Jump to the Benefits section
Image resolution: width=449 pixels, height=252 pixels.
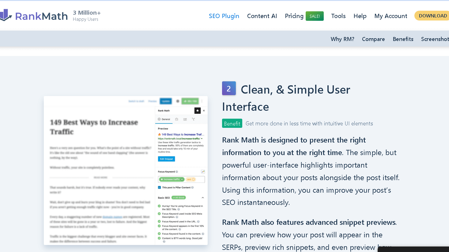point(403,39)
